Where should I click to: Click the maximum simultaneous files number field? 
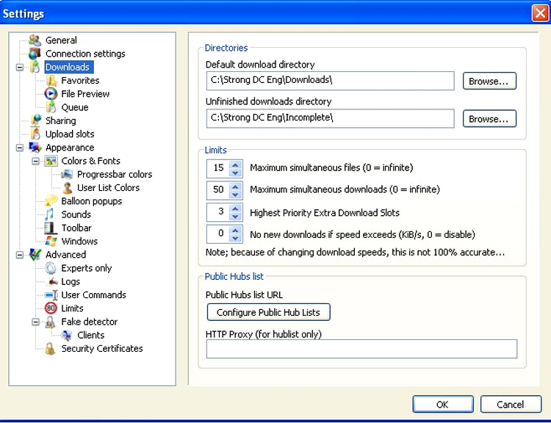218,168
